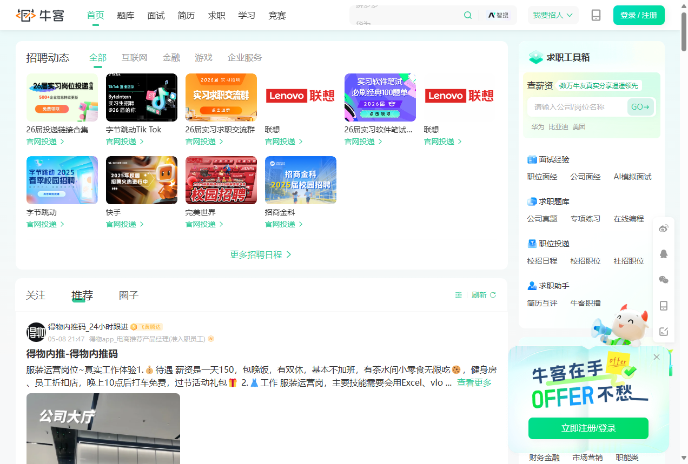
Task: Click the 牛客 logo
Action: click(40, 15)
